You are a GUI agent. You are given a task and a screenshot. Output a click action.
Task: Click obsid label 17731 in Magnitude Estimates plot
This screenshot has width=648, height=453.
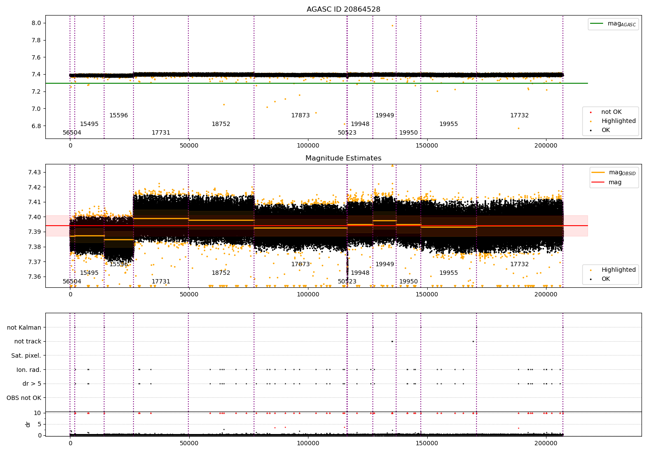[161, 282]
